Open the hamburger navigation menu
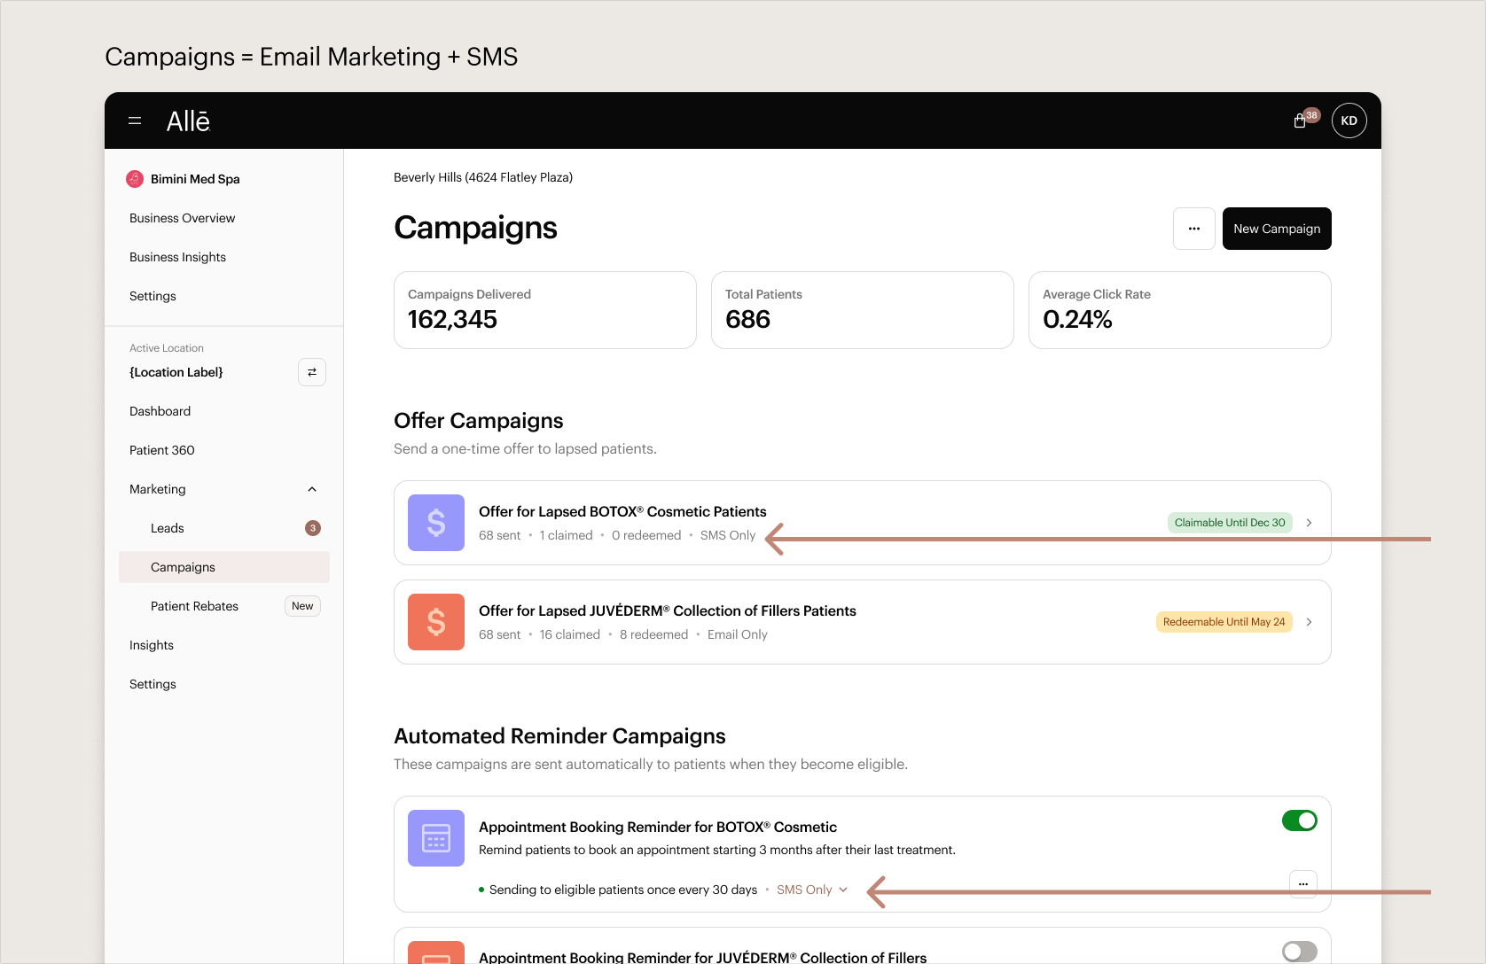The image size is (1486, 964). point(135,120)
